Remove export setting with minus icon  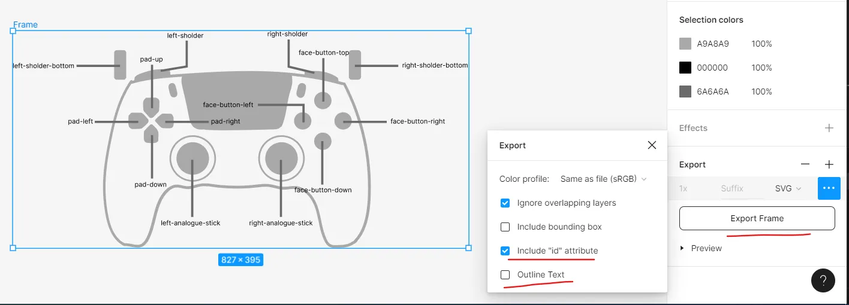pyautogui.click(x=805, y=164)
